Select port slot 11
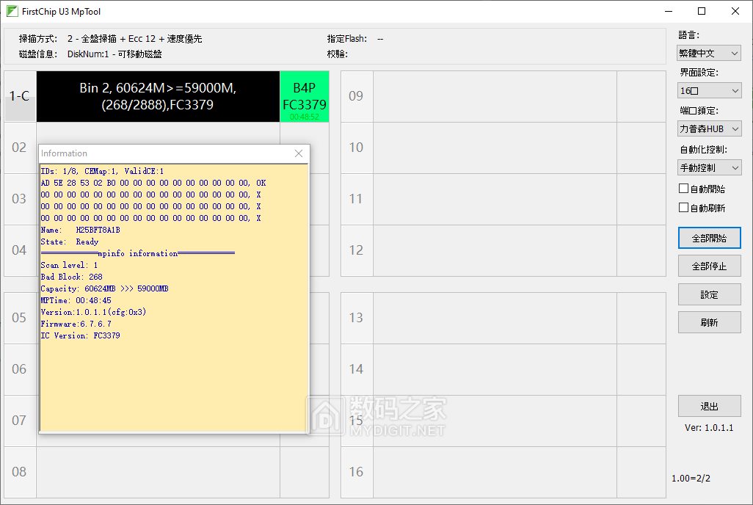Image resolution: width=753 pixels, height=505 pixels. [357, 198]
